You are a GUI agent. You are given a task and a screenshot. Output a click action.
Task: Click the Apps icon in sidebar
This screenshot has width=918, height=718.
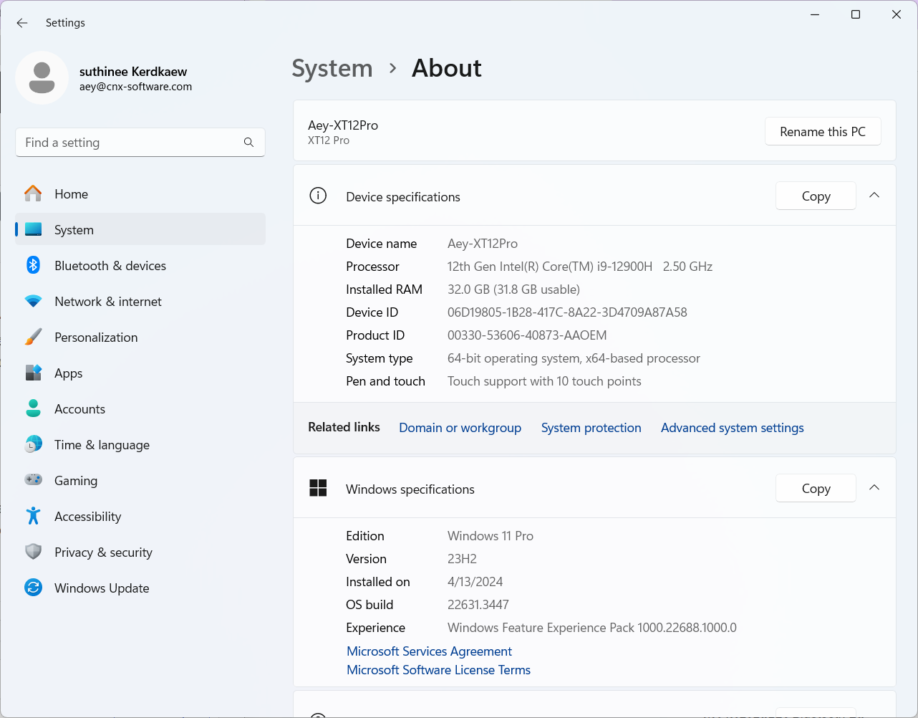[x=33, y=373]
